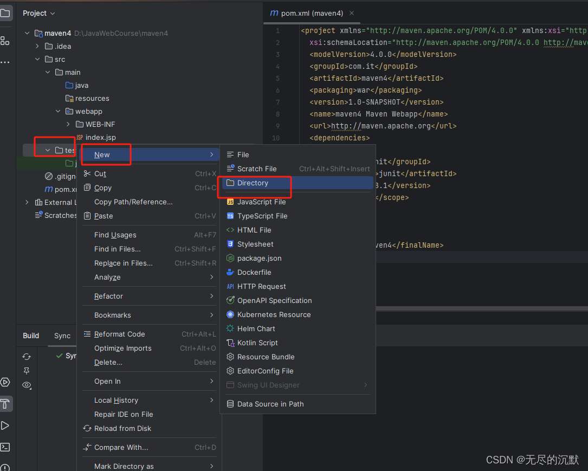588x471 pixels.
Task: Select index.jsp in the project tree
Action: pos(96,137)
